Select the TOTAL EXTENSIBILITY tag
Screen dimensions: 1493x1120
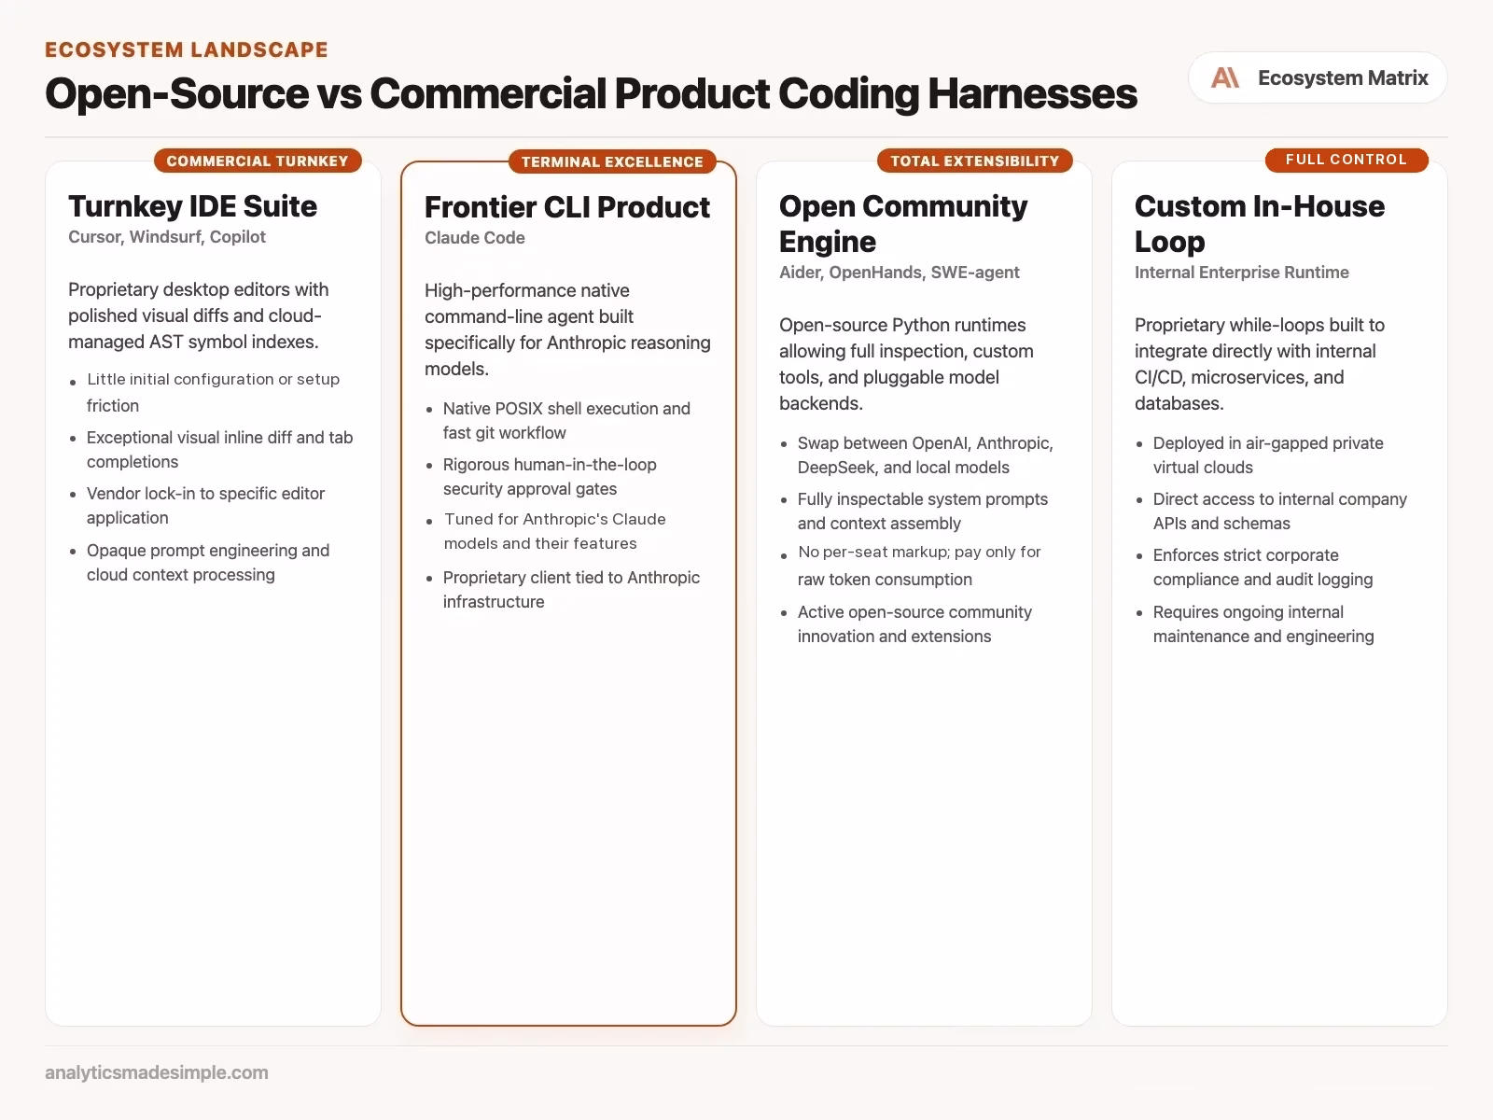tap(975, 161)
